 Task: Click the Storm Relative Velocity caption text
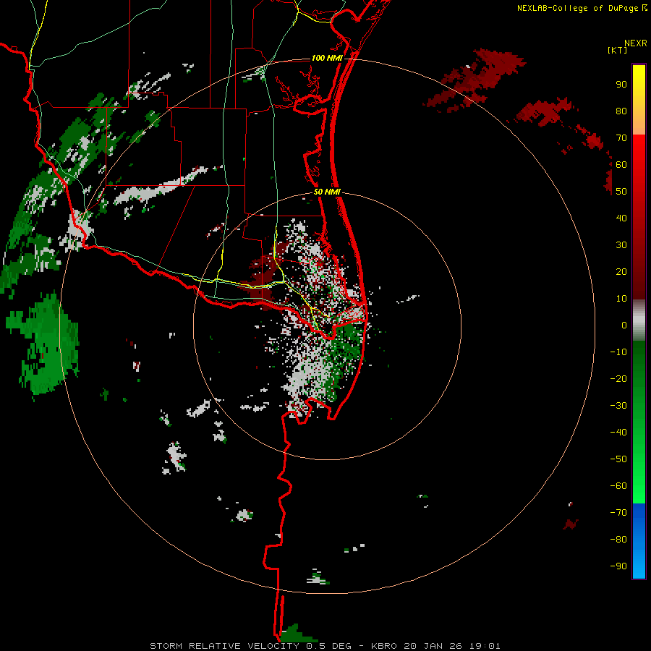(x=325, y=646)
